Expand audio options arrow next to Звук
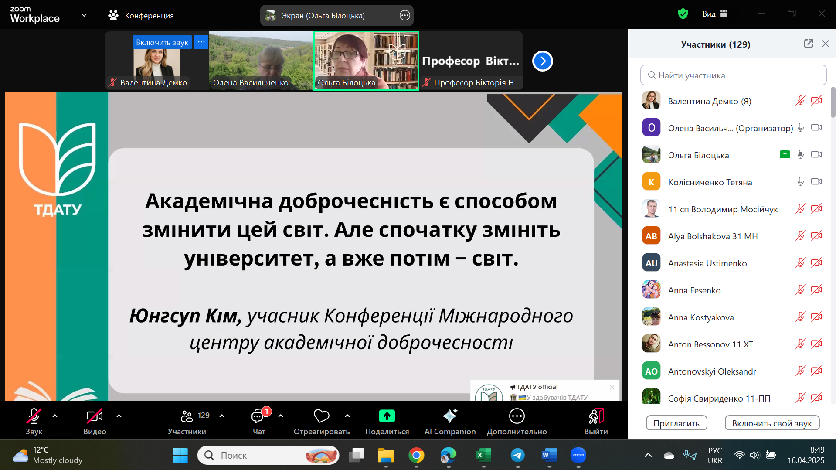 point(55,416)
